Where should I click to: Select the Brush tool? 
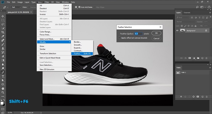3,44
